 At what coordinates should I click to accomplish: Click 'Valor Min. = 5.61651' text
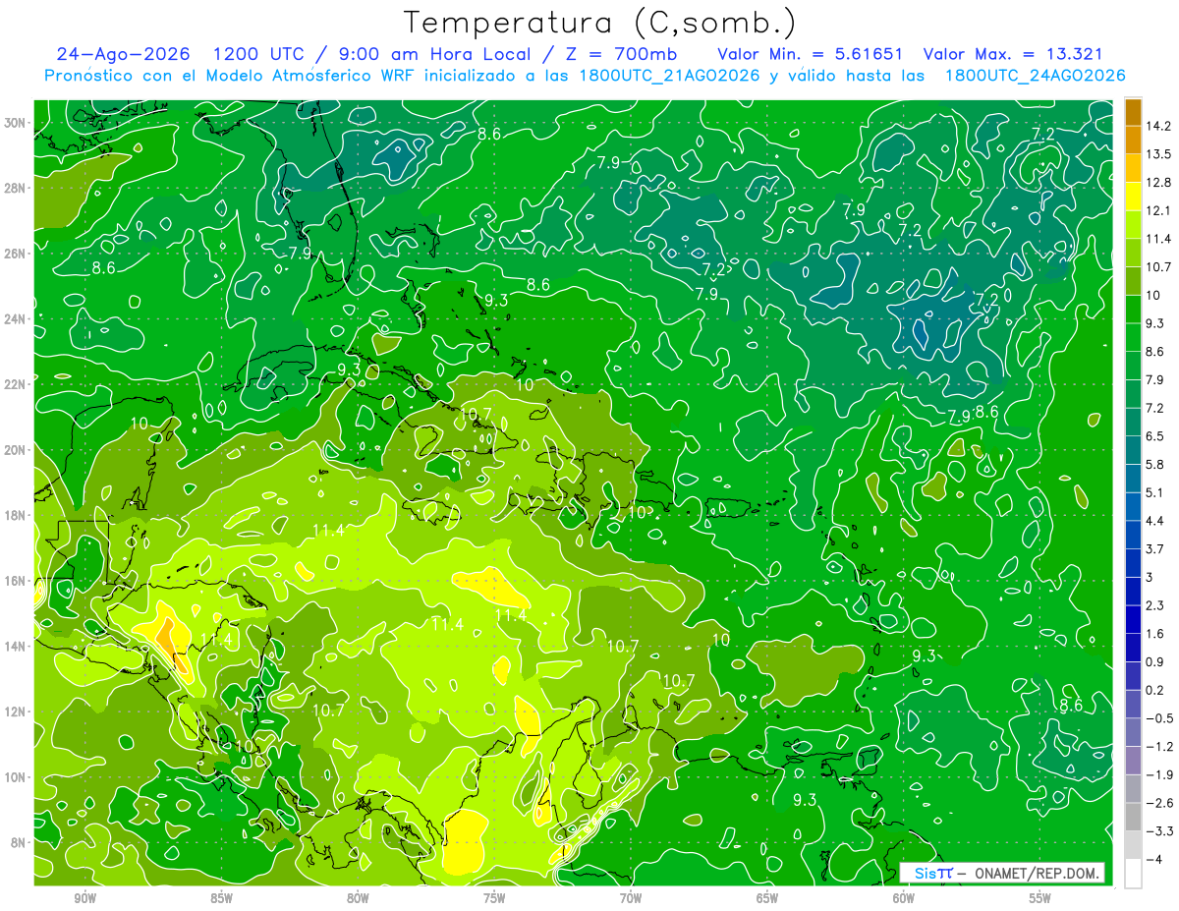pyautogui.click(x=810, y=54)
